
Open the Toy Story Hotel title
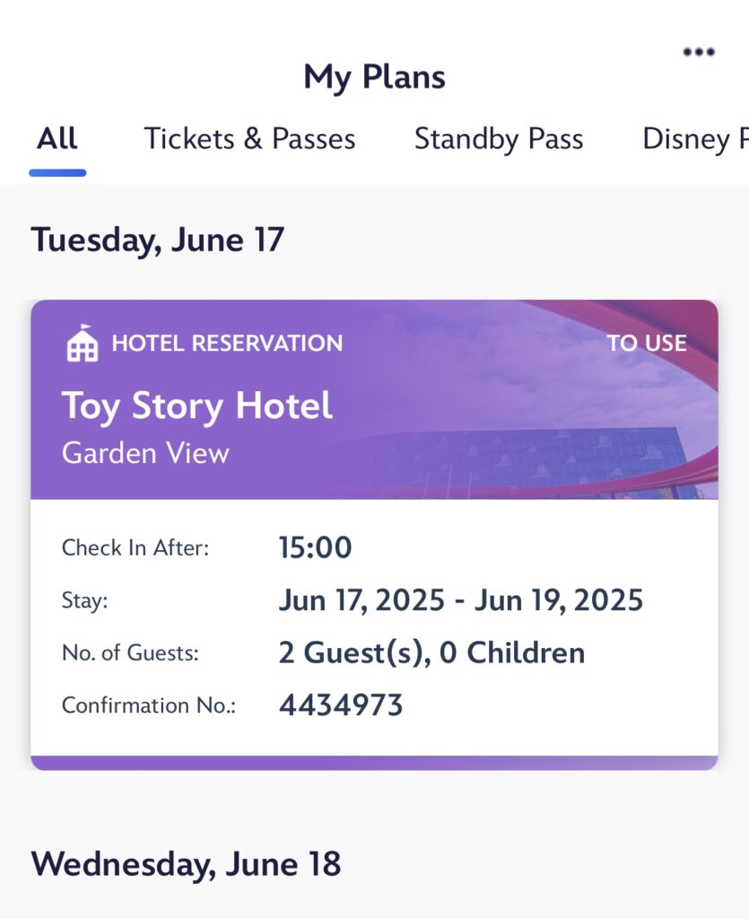pos(197,406)
